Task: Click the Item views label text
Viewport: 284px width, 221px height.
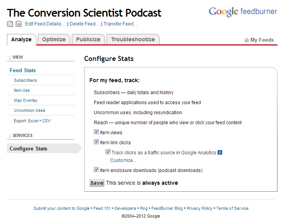Action: coord(111,133)
